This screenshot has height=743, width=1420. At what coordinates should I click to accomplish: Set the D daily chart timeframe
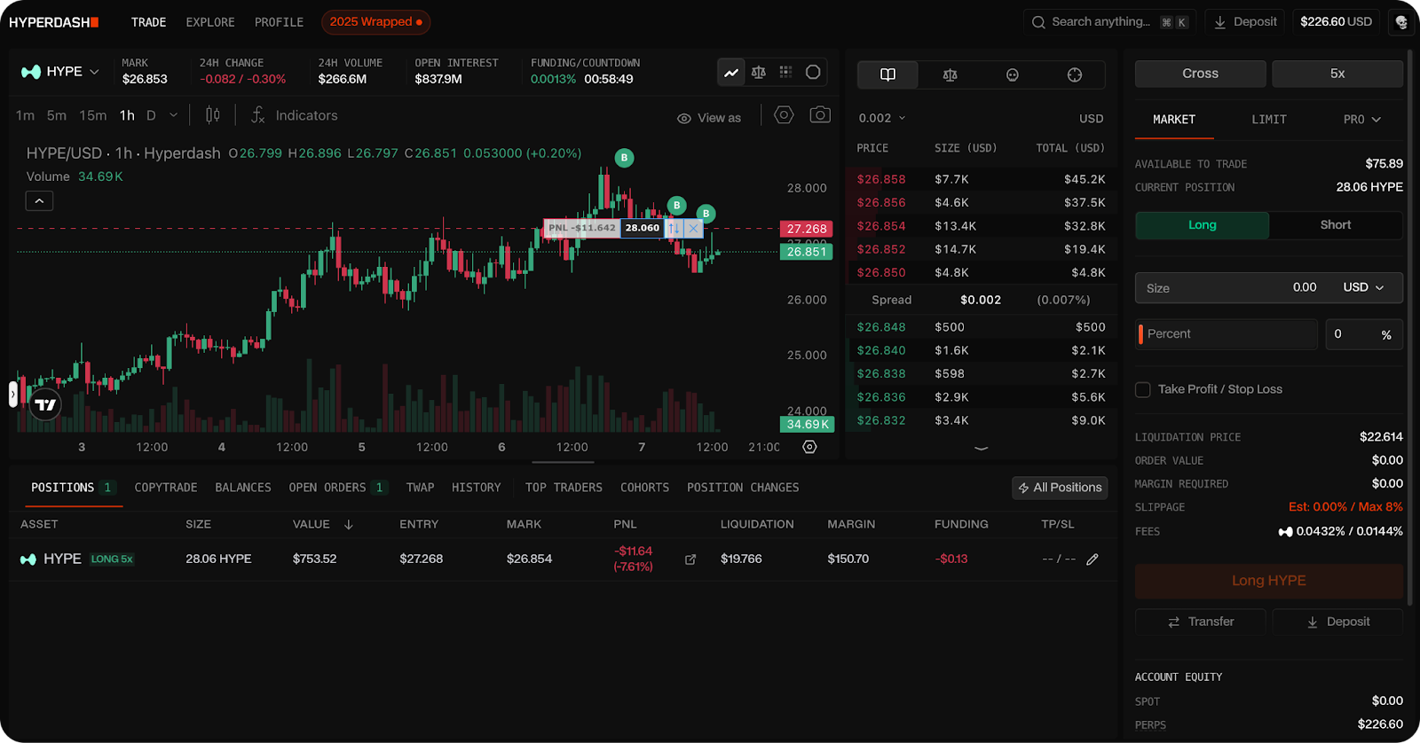tap(151, 115)
